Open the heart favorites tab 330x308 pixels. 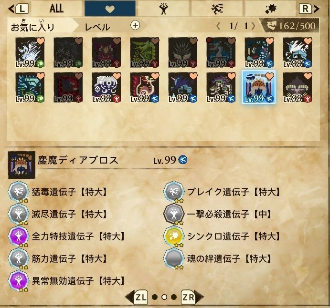(110, 9)
